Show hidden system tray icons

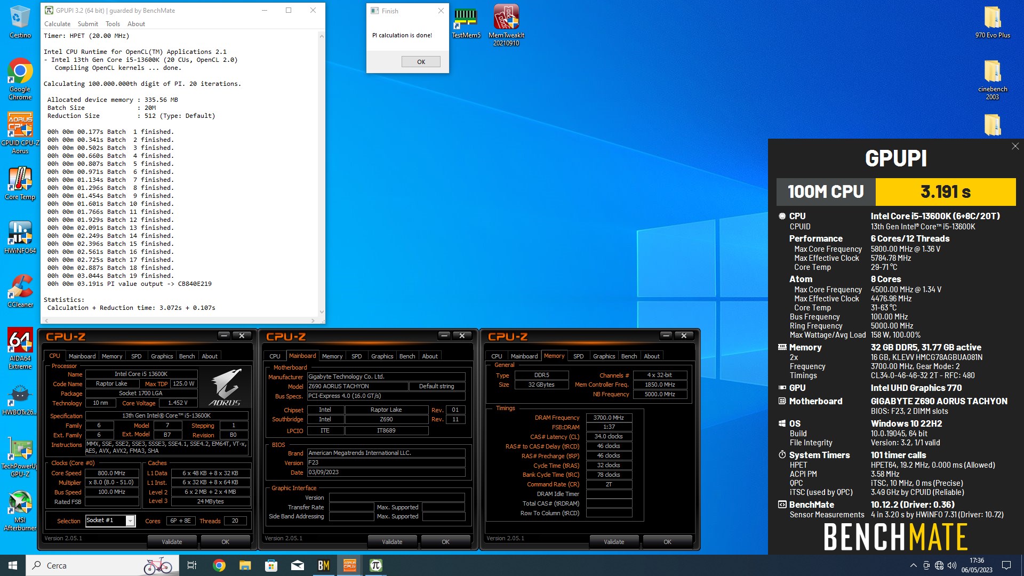tap(914, 565)
